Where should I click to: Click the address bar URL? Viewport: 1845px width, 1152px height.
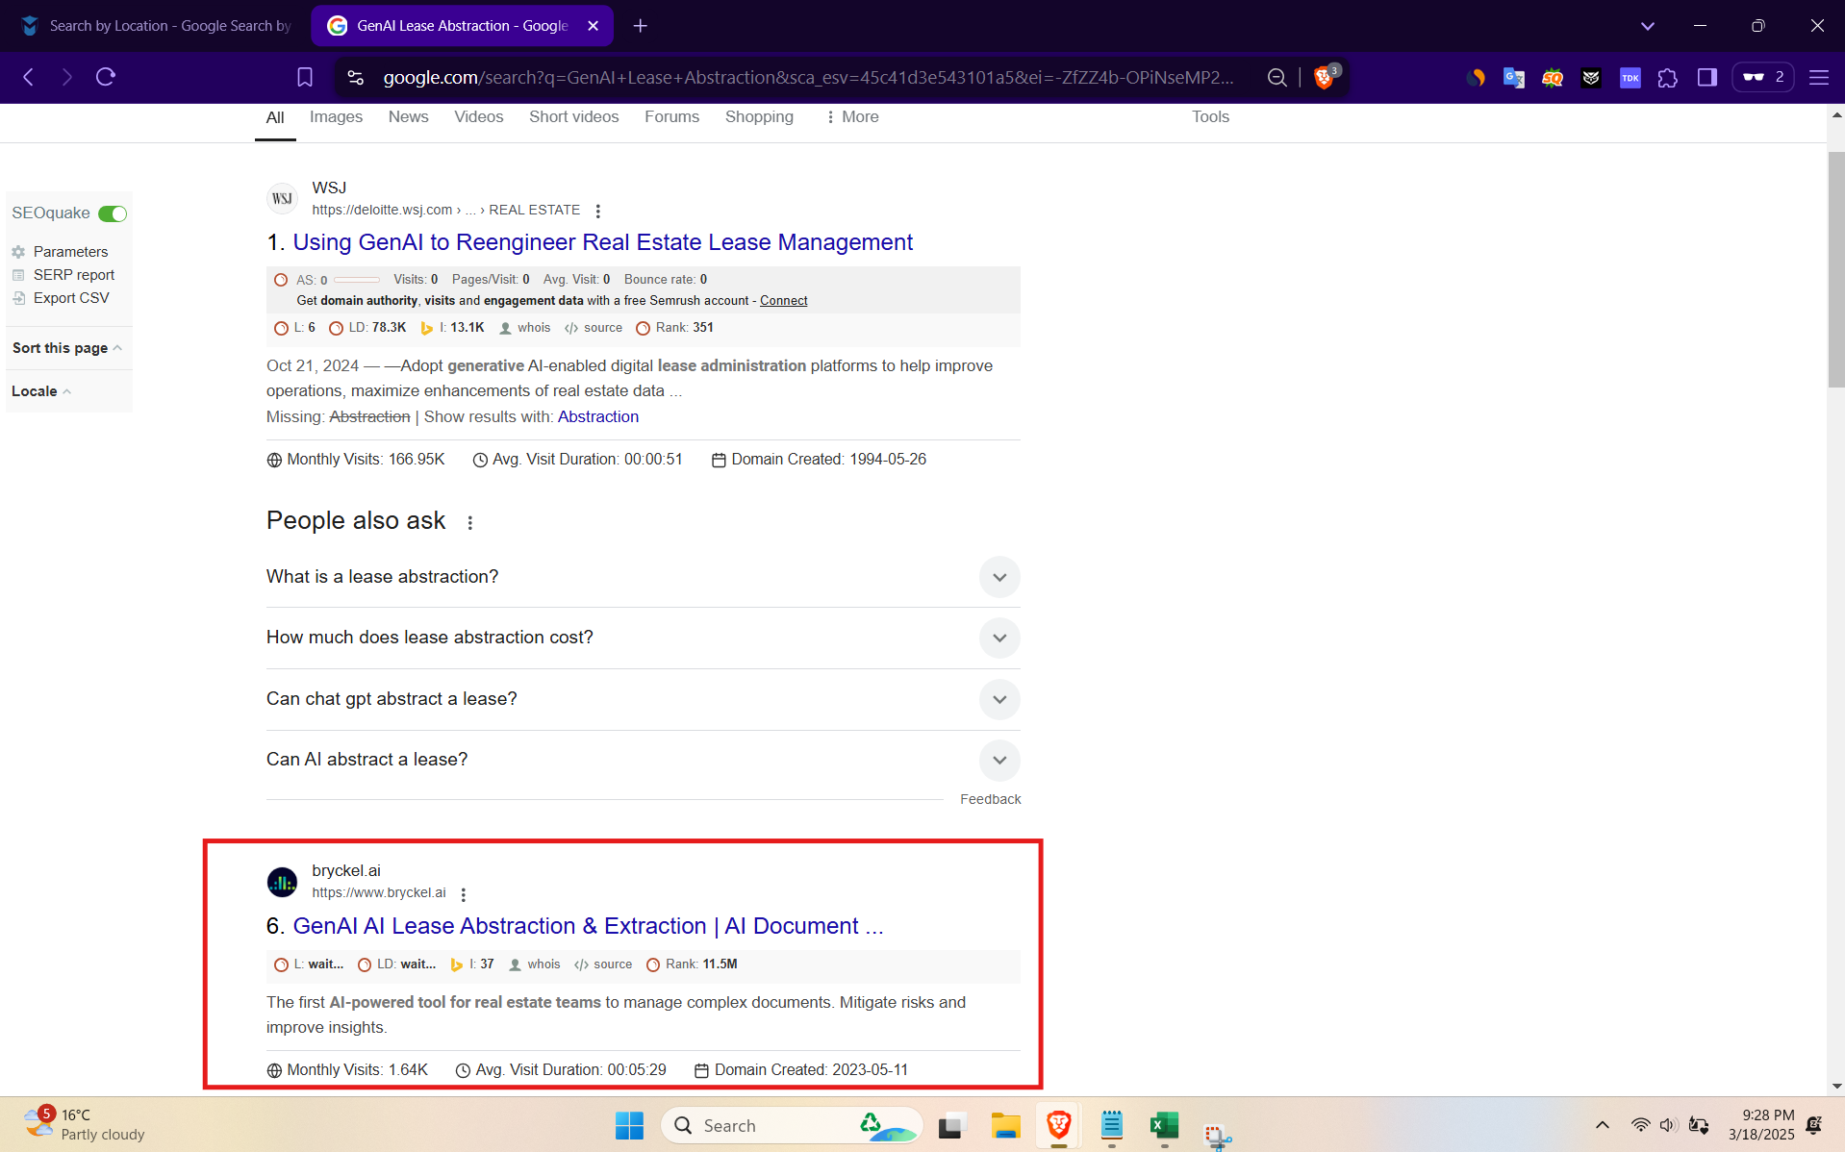[808, 77]
